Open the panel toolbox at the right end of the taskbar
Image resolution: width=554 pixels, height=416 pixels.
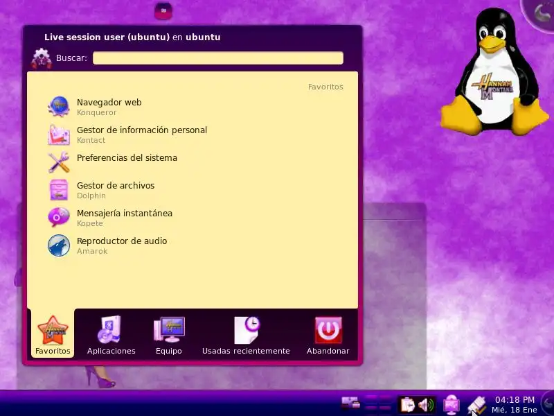click(x=548, y=404)
